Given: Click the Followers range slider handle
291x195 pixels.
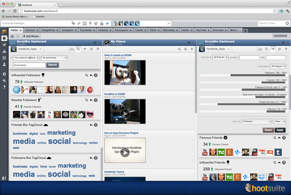Looking at the screenshot, I should tap(229, 75).
